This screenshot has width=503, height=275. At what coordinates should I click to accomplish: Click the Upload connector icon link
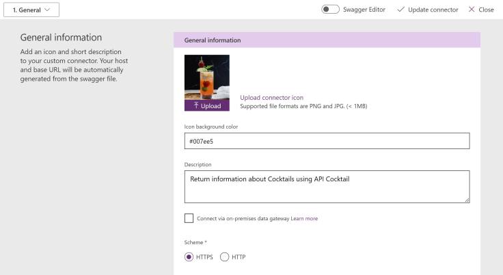click(x=271, y=97)
